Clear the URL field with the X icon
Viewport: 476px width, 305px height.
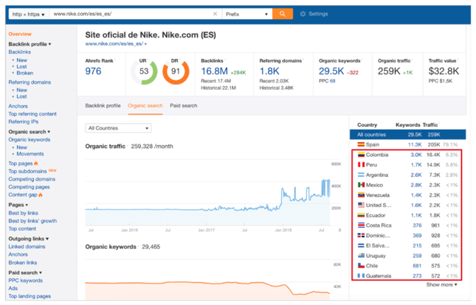pyautogui.click(x=215, y=14)
